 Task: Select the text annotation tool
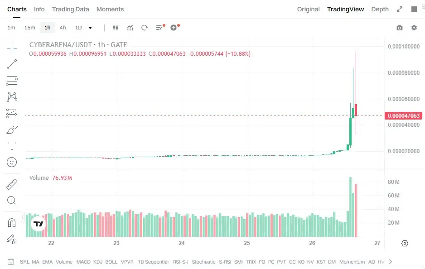click(12, 146)
